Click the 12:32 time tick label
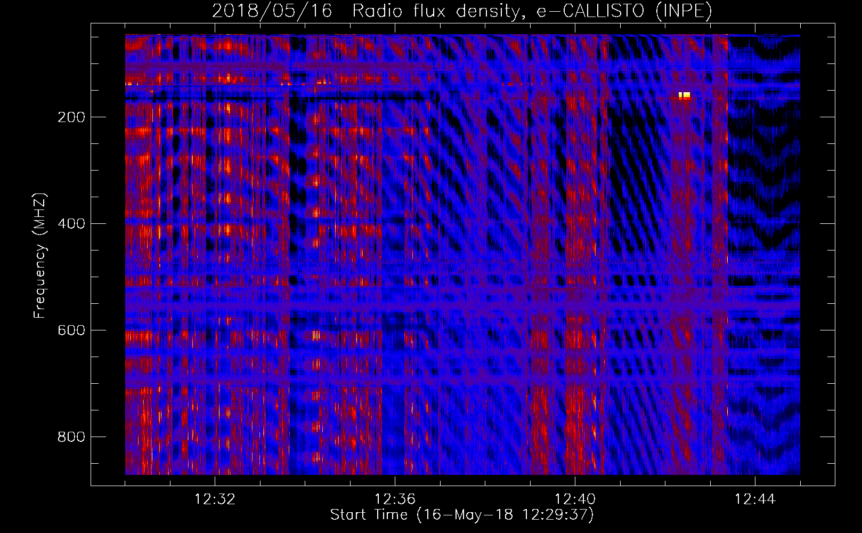The width and height of the screenshot is (862, 533). pos(215,499)
